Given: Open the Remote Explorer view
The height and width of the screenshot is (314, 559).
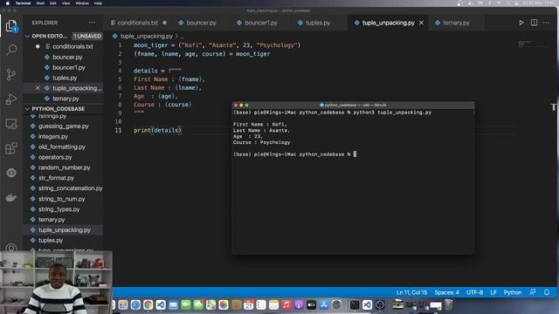Looking at the screenshot, I should click(x=11, y=124).
